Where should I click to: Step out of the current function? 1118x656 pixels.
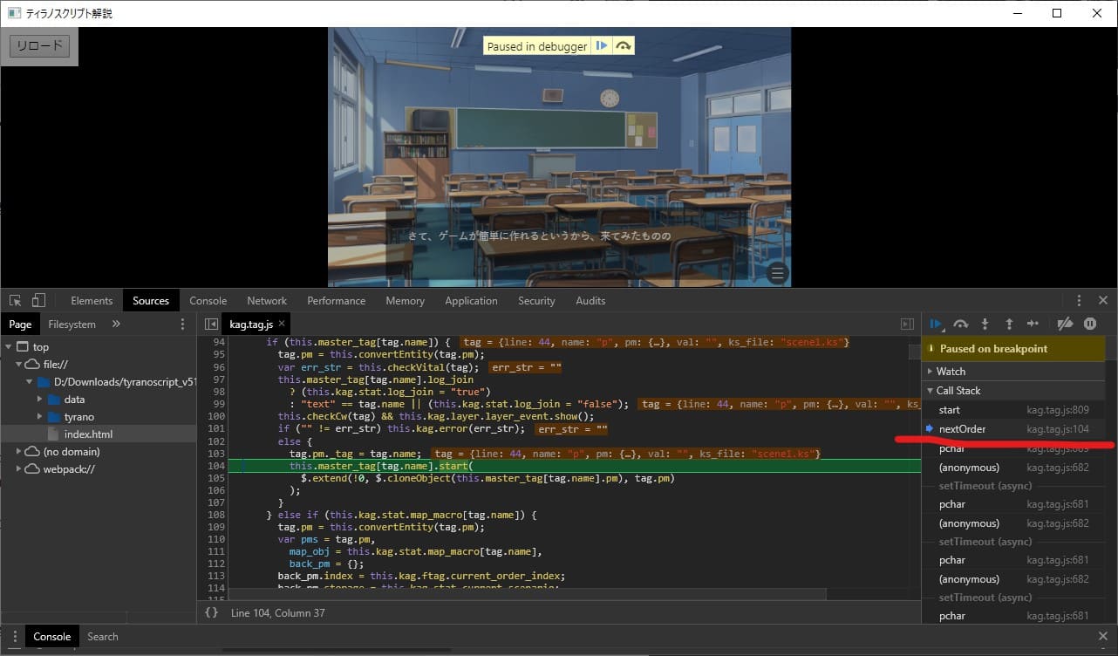click(1009, 324)
